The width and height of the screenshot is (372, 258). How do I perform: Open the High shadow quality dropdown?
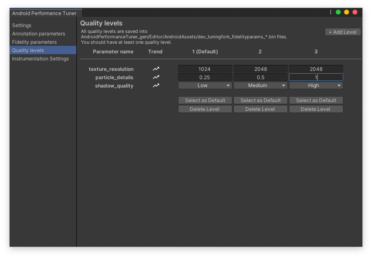click(x=316, y=85)
